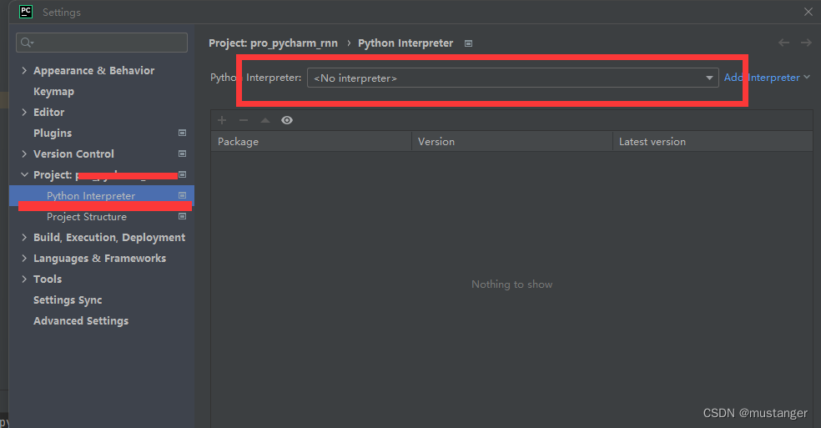The width and height of the screenshot is (821, 428).
Task: Toggle the show early releases eye icon
Action: tap(287, 120)
